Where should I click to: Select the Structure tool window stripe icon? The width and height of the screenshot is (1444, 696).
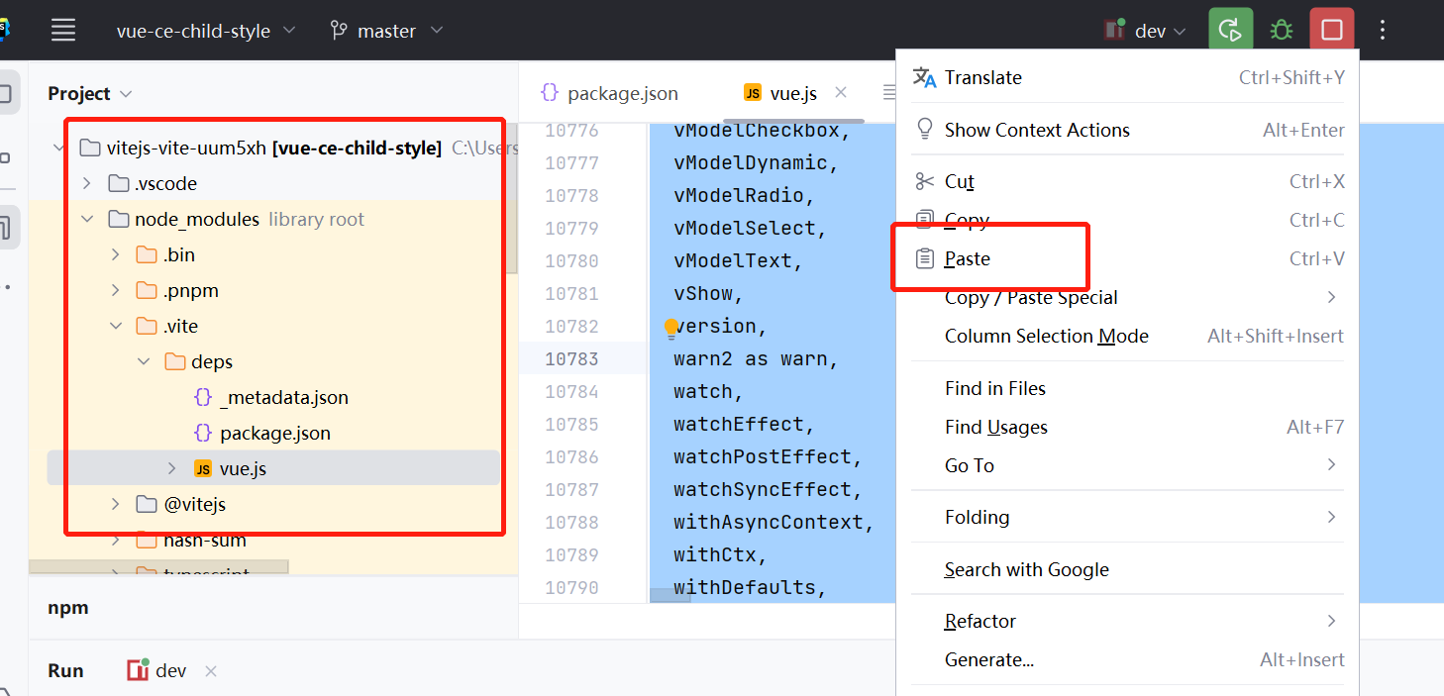click(6, 227)
